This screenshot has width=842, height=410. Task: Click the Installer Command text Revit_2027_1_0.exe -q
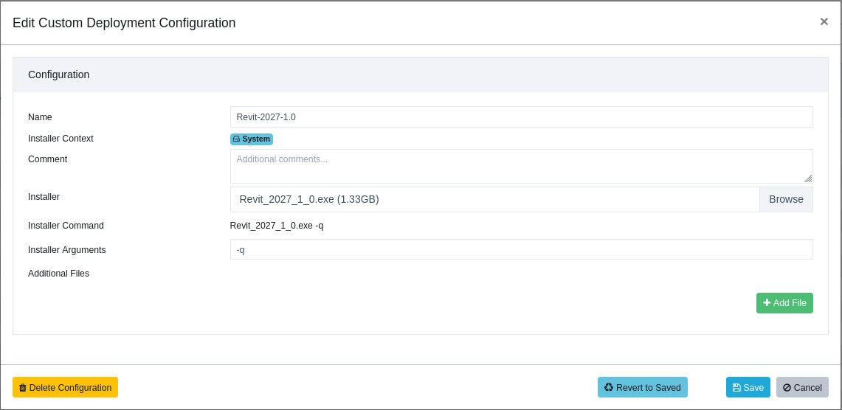(x=277, y=226)
